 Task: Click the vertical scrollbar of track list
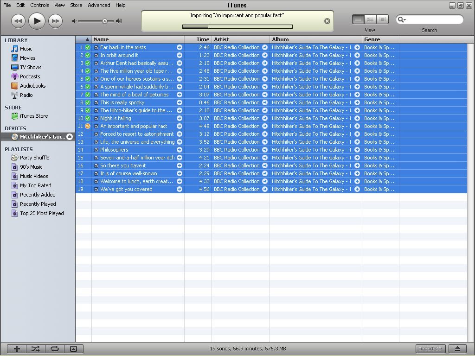tap(471, 192)
